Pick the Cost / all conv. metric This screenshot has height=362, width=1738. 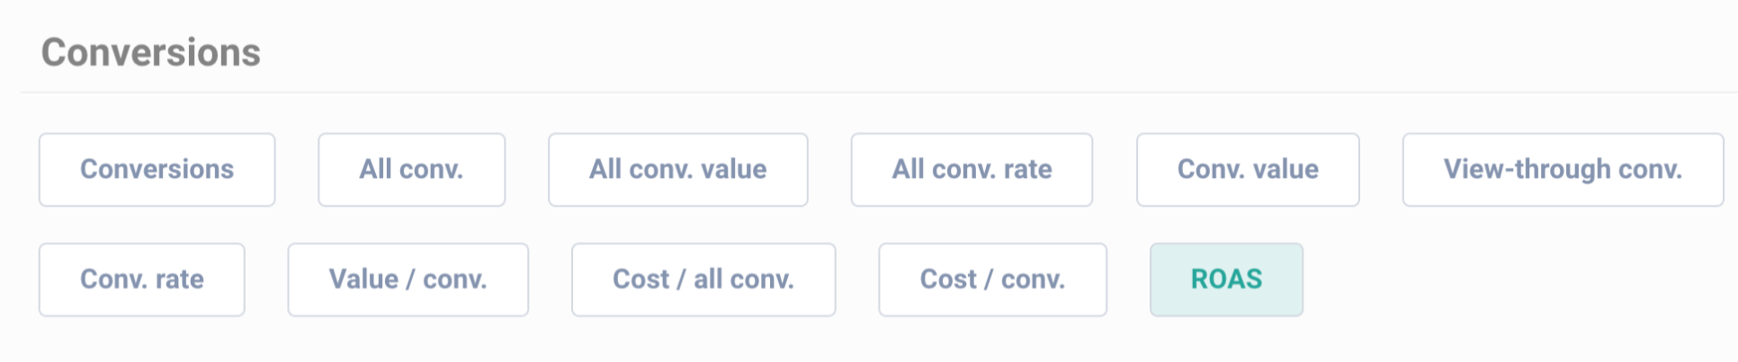[x=703, y=279]
